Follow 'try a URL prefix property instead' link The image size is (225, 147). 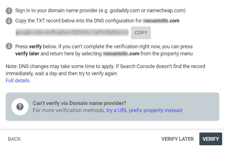[x=144, y=110]
